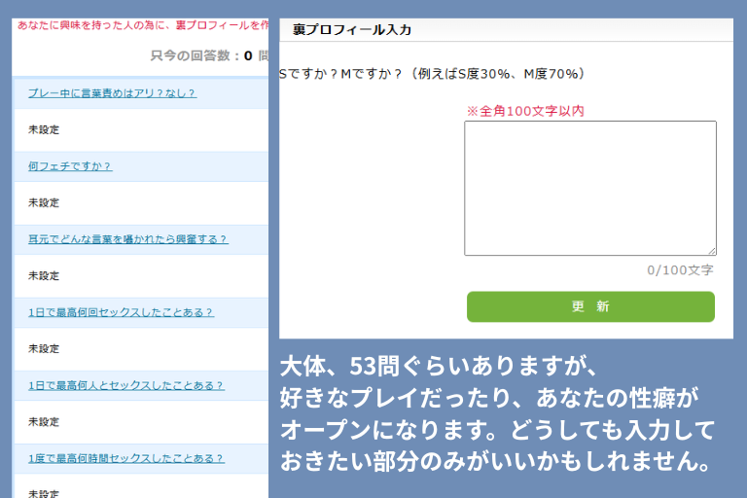This screenshot has height=498, width=747.
Task: Click 未設定 under 何フェチですか？
Action: (x=44, y=202)
